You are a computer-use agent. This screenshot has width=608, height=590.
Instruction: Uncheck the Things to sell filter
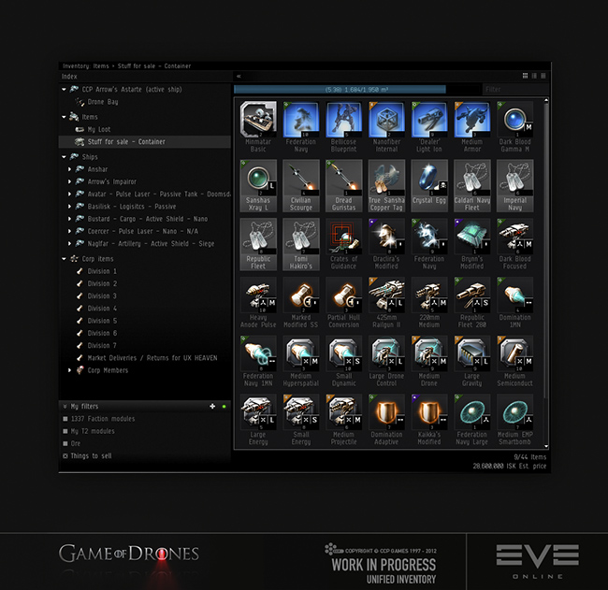click(x=65, y=456)
